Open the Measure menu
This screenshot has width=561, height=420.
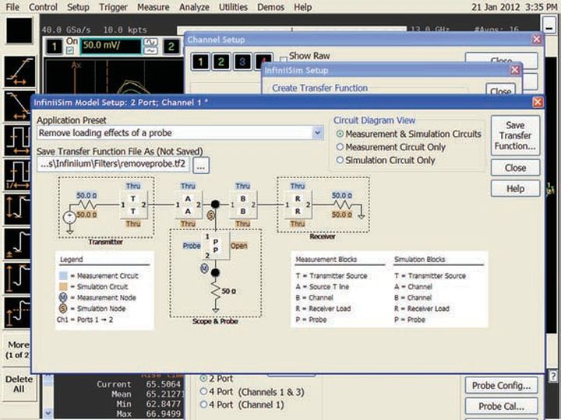click(x=153, y=7)
